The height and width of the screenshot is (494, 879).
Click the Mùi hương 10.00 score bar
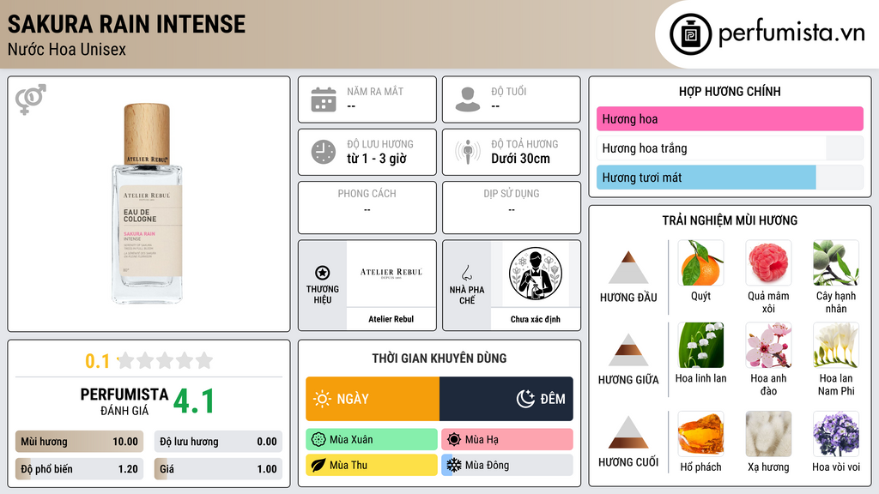(x=79, y=442)
